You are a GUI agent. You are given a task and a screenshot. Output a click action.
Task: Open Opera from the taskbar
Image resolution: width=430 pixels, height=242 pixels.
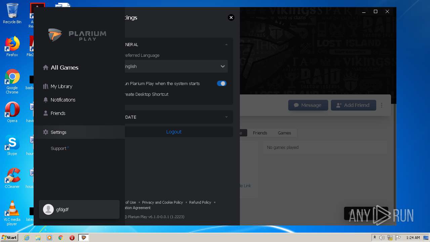click(72, 238)
